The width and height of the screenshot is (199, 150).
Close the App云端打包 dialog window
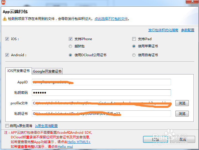coord(192,1)
